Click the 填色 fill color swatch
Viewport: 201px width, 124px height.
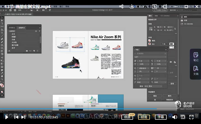[150, 41]
